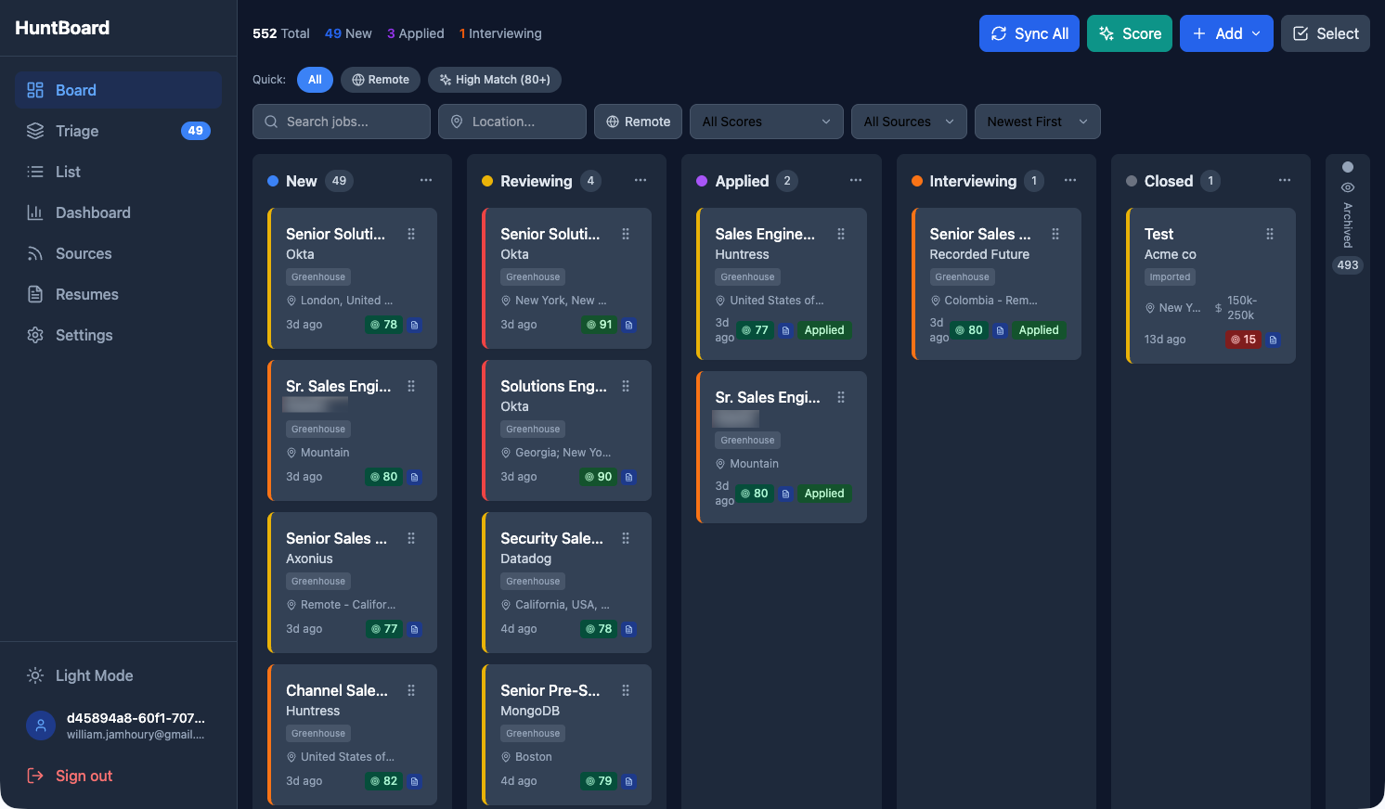The height and width of the screenshot is (809, 1385).
Task: Expand the All Sources dropdown
Action: 908,122
